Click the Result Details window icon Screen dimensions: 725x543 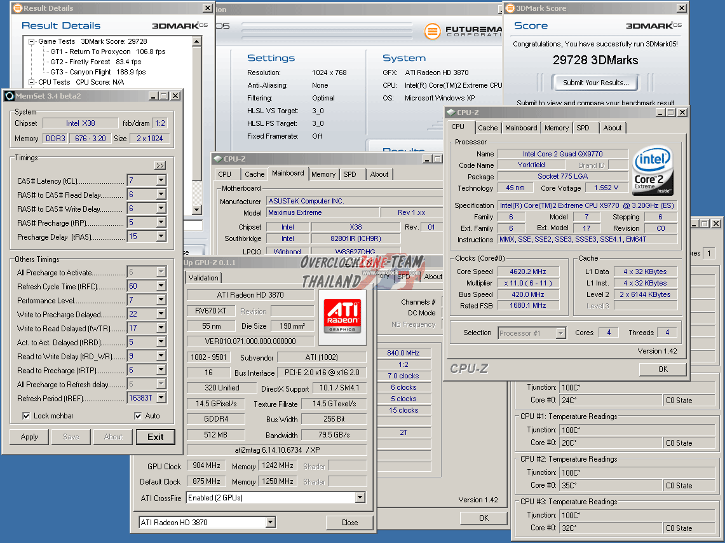18,8
